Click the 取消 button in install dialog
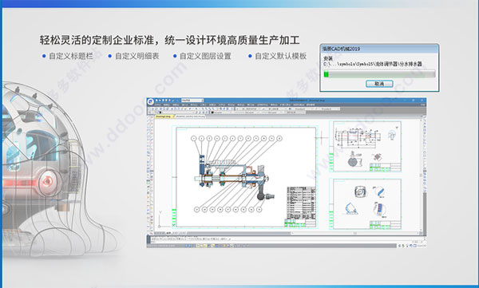 (x=379, y=84)
